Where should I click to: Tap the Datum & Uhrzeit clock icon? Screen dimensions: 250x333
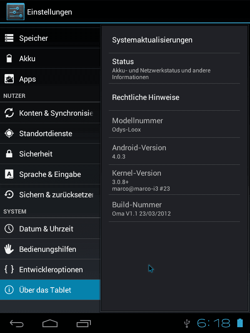coord(9,229)
